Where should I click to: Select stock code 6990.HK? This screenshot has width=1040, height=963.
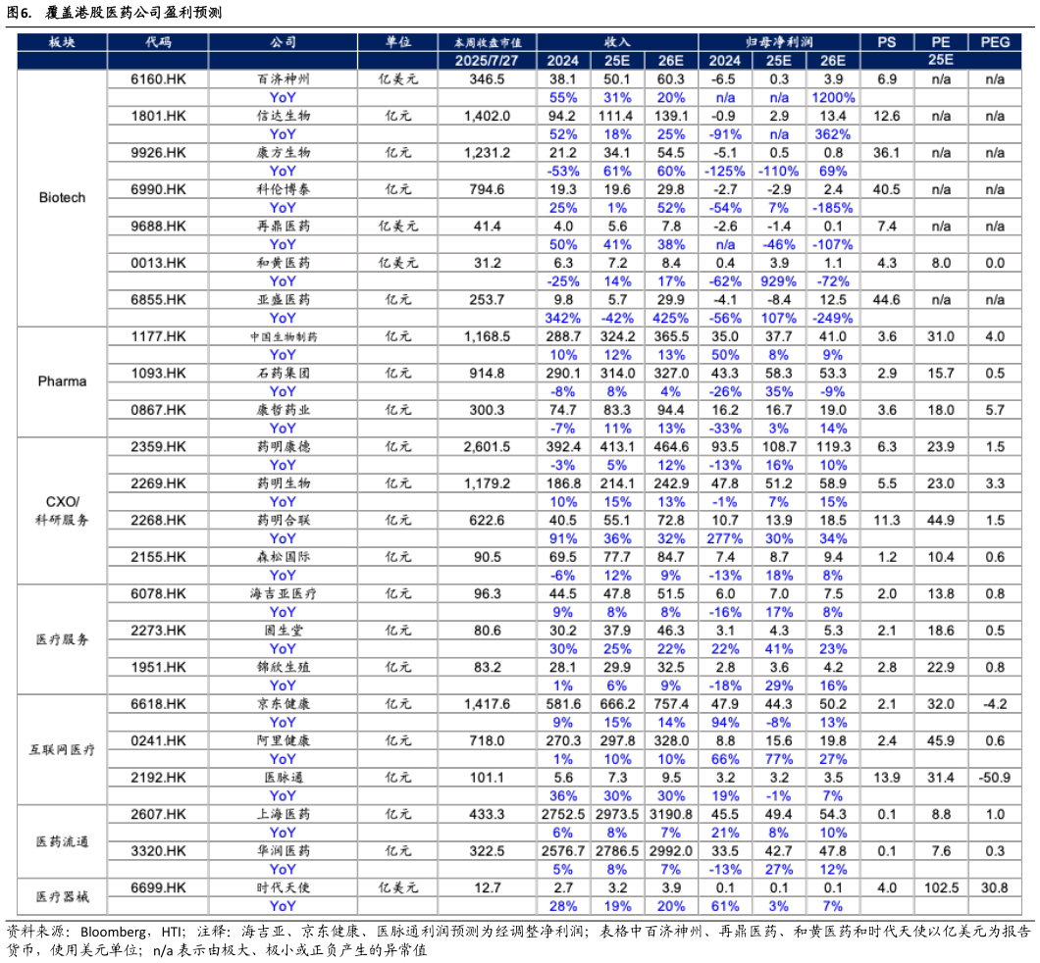point(158,189)
